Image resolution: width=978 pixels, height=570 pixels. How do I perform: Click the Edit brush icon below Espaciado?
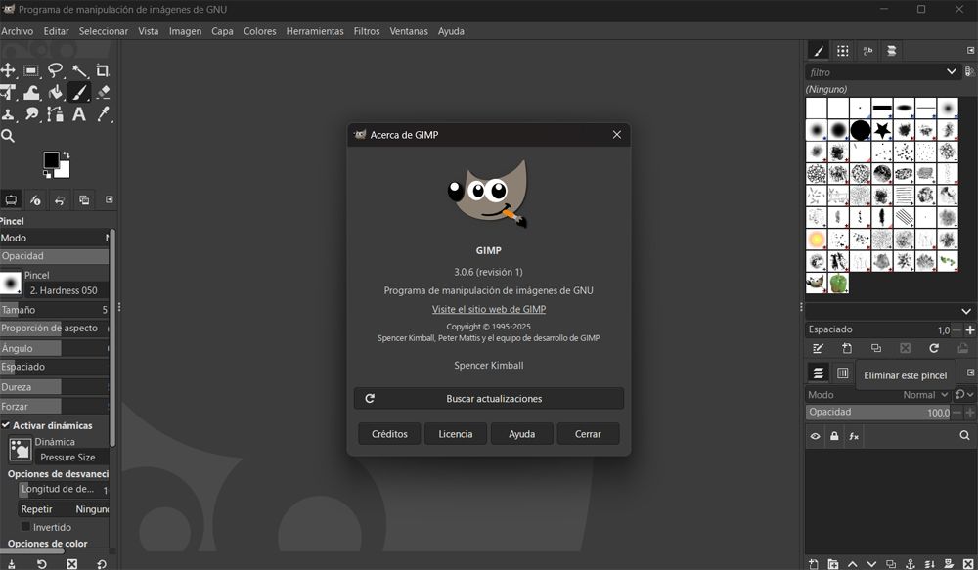pos(817,347)
